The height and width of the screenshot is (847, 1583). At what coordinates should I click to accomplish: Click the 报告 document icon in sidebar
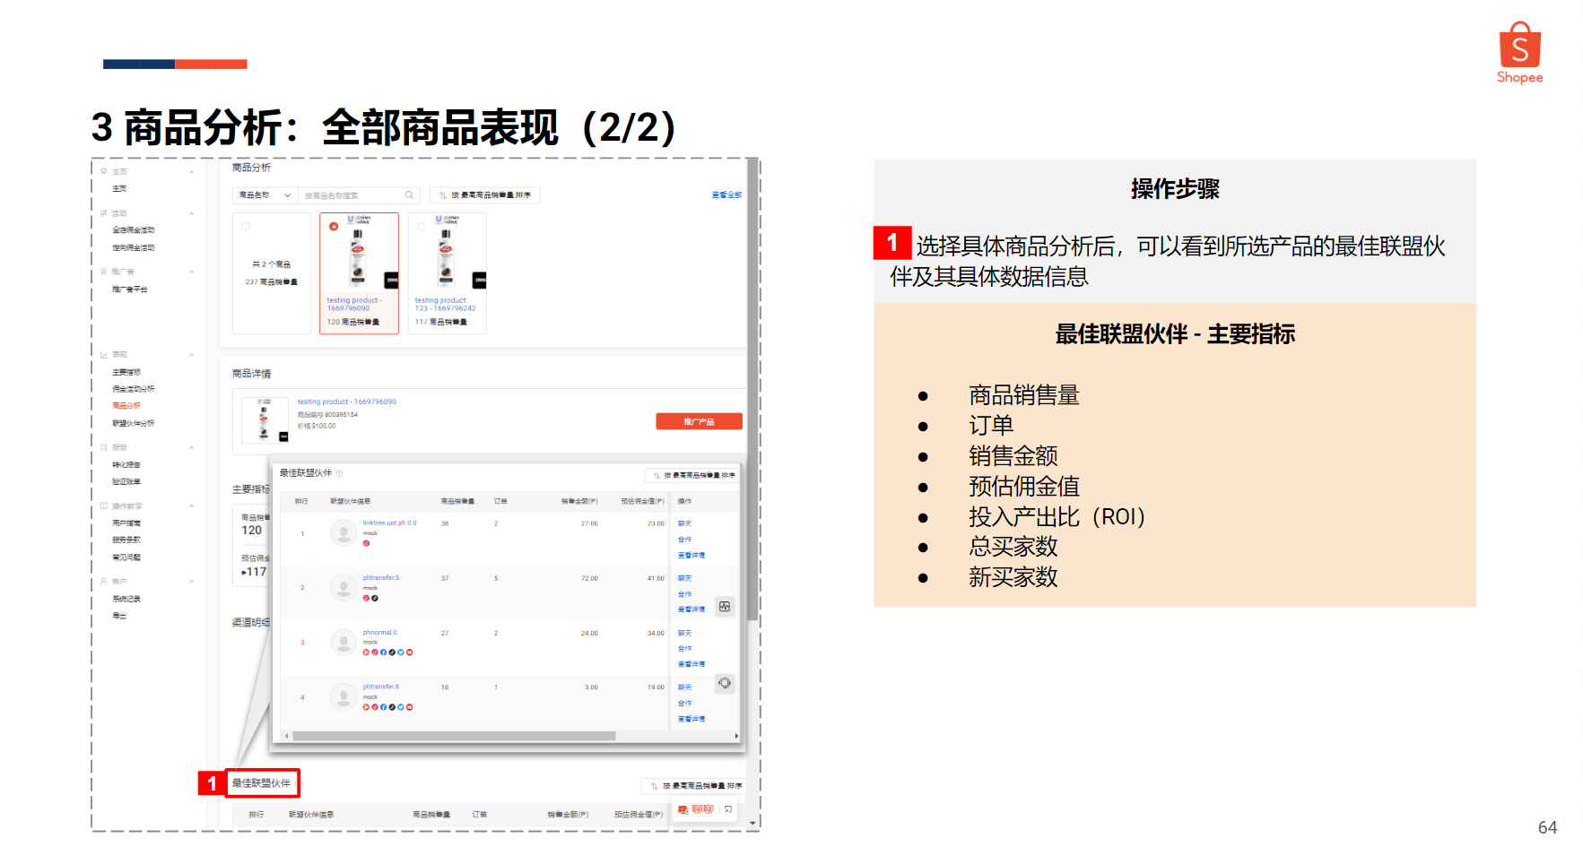[104, 447]
